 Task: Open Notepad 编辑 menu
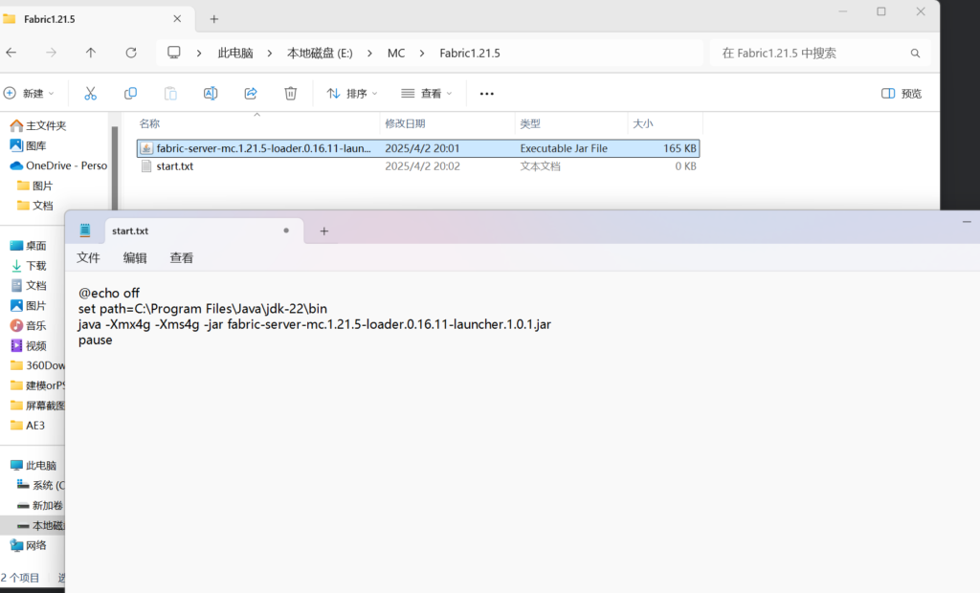[x=135, y=258]
